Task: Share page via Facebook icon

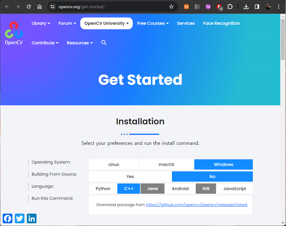Action: click(x=8, y=218)
